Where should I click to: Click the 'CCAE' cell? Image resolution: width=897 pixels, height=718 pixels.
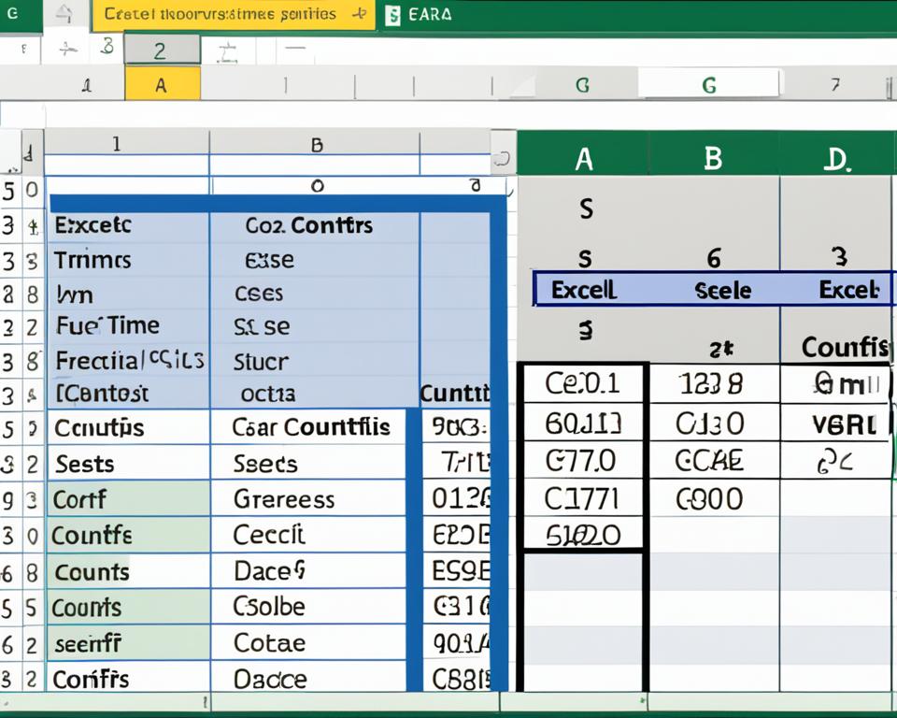713,460
